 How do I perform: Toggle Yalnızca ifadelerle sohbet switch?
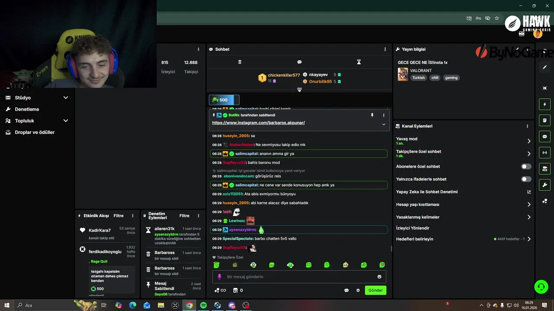526,179
